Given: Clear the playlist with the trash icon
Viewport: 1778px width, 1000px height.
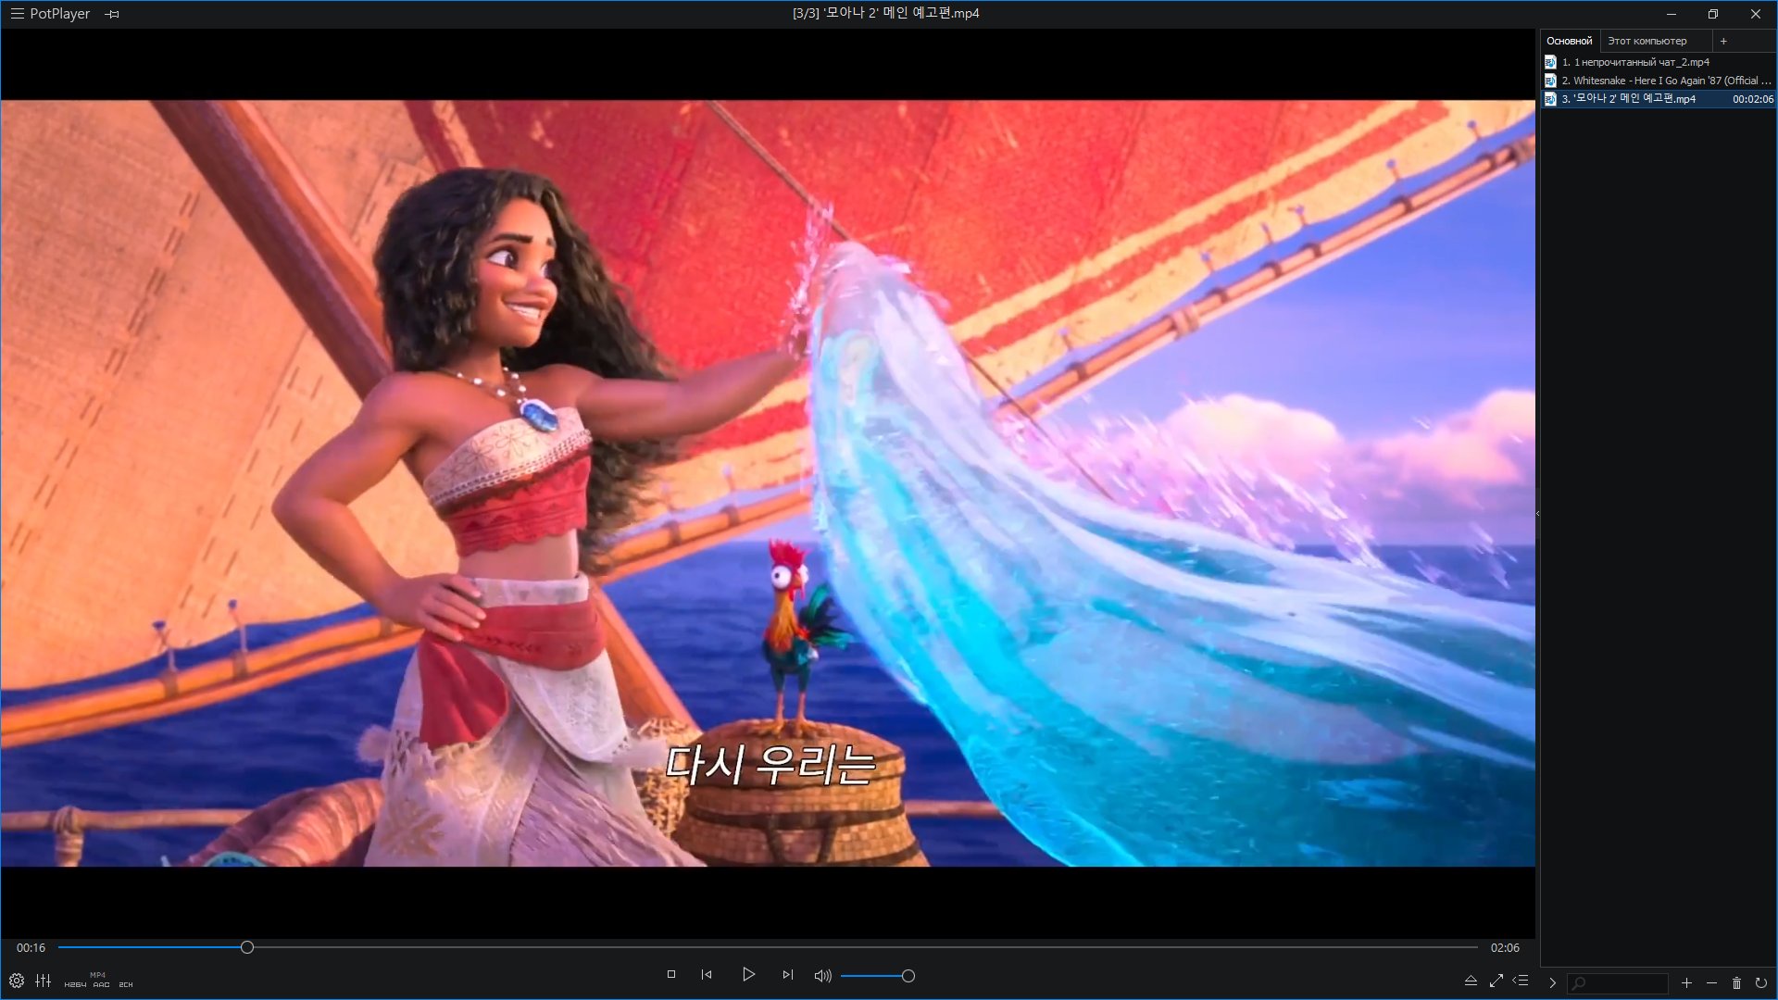Looking at the screenshot, I should click(x=1736, y=983).
